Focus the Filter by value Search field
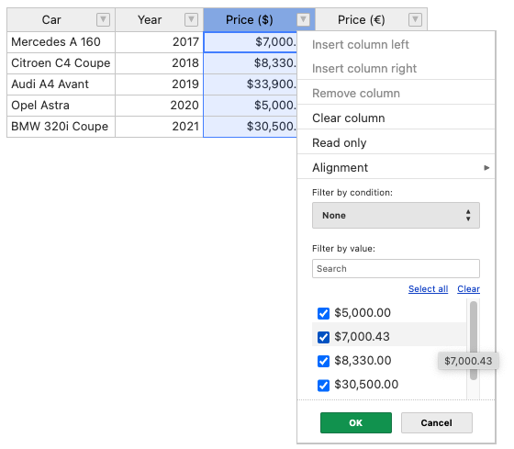The height and width of the screenshot is (449, 514). [x=396, y=269]
